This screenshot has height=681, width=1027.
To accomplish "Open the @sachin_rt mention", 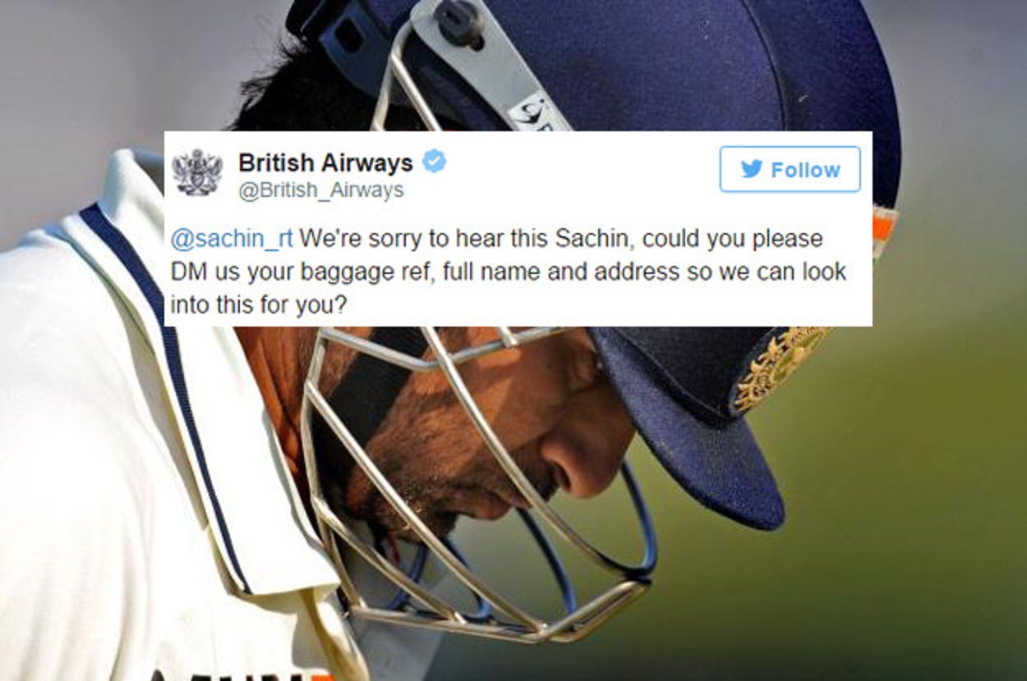I will 232,240.
